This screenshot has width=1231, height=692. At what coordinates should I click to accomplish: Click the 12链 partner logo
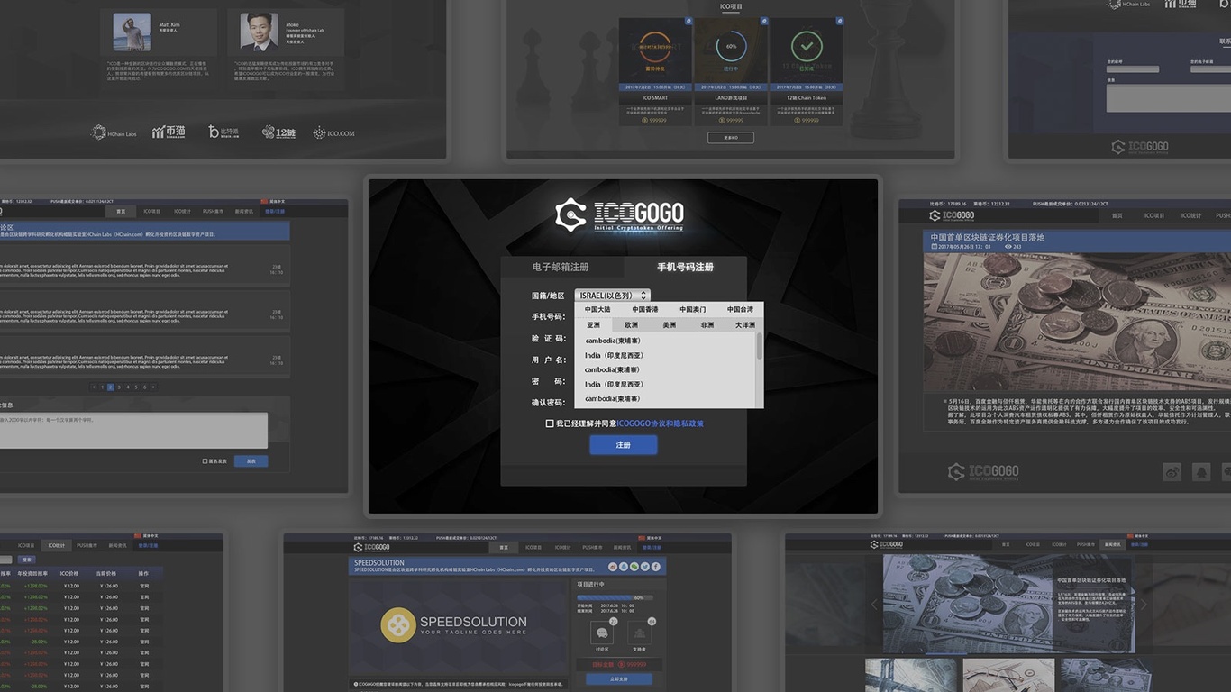tap(279, 132)
